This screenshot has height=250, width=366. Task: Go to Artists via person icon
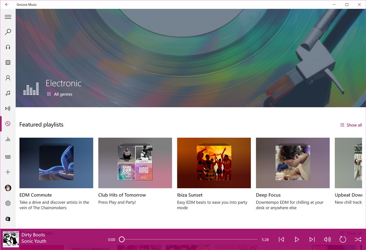click(x=8, y=78)
